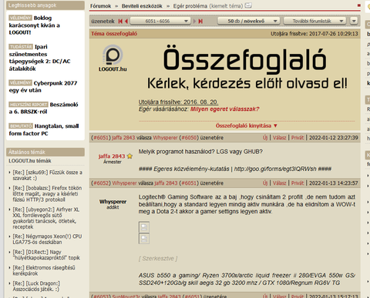
Task: Click Válasz to reply to post #6052
Action: click(x=279, y=183)
